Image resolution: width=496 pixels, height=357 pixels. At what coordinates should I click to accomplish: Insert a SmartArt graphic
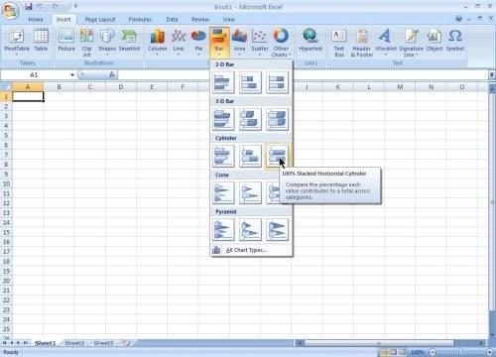[x=129, y=41]
